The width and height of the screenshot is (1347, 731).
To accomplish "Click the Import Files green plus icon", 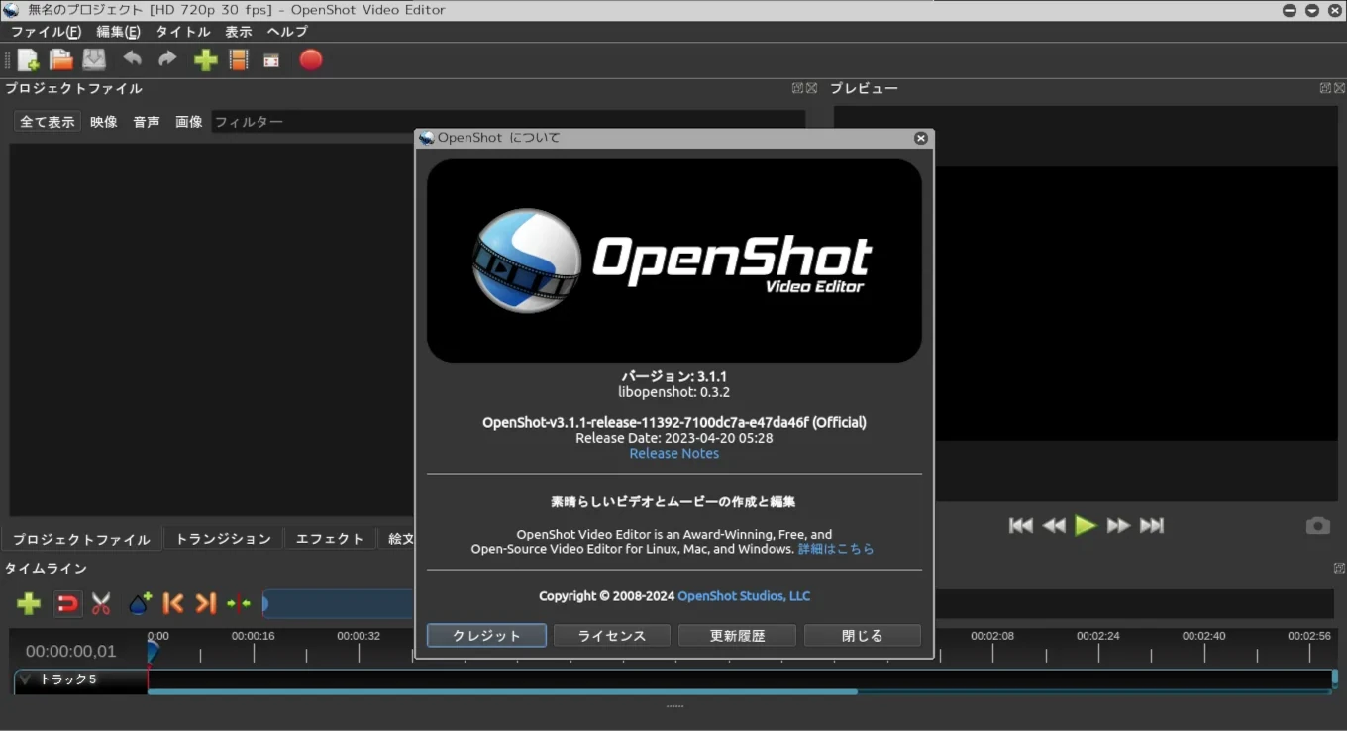I will pyautogui.click(x=205, y=60).
